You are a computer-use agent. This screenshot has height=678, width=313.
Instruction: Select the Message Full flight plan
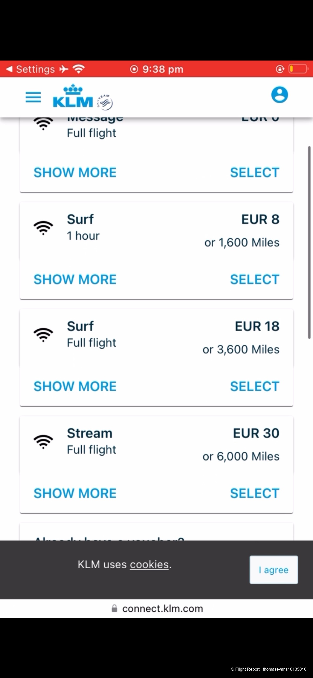click(x=254, y=172)
